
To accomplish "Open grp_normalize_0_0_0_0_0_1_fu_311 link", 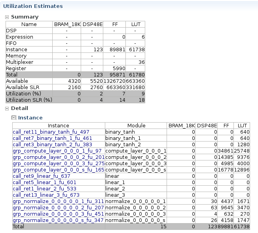I will (x=58, y=201).
